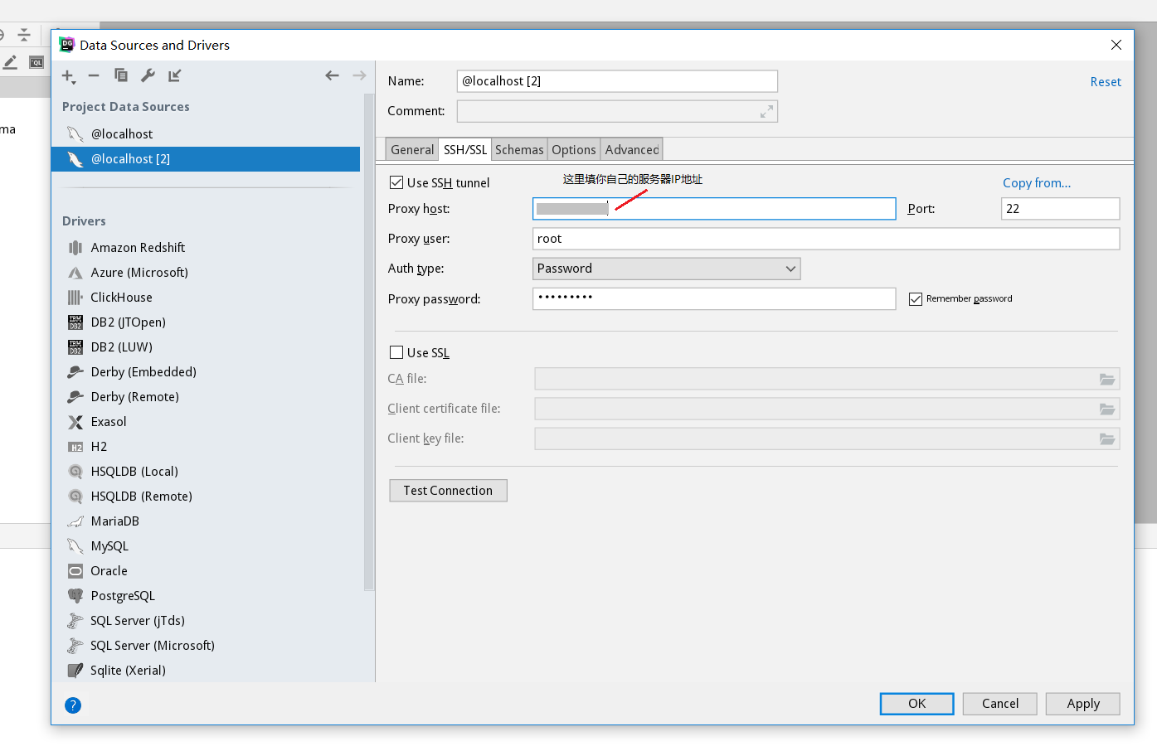Browse for Client key file
This screenshot has height=751, width=1157.
click(x=1107, y=438)
